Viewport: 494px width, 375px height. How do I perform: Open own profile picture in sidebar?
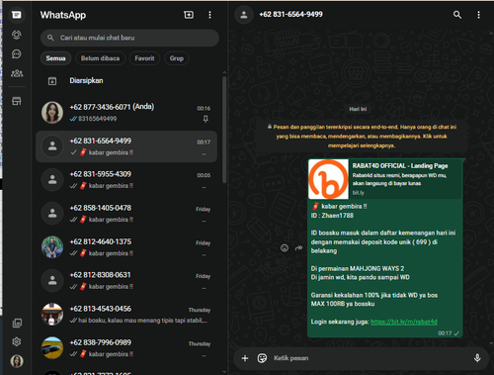(17, 361)
